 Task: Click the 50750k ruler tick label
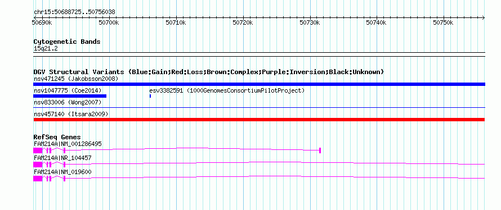(x=443, y=22)
